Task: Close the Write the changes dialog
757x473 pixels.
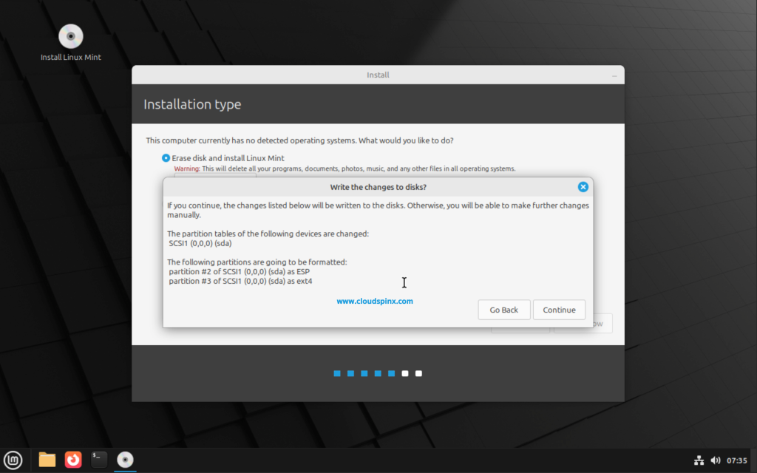Action: point(583,187)
